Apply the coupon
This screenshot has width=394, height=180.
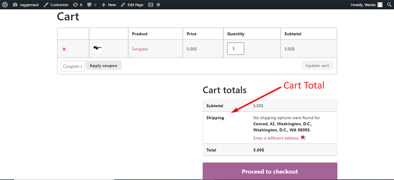pyautogui.click(x=103, y=65)
